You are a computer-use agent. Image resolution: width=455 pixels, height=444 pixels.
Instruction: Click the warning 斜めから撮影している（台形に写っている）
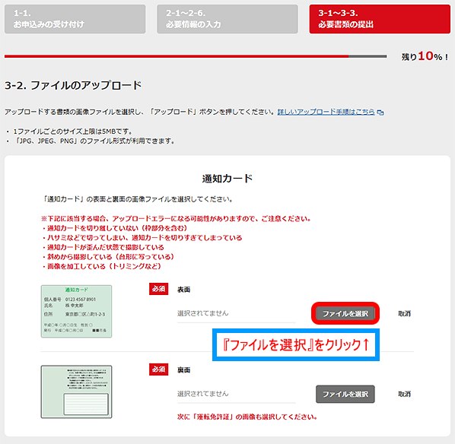(x=109, y=257)
